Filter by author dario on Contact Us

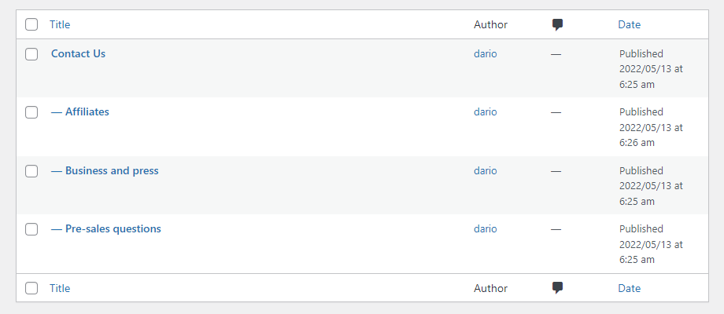[486, 53]
